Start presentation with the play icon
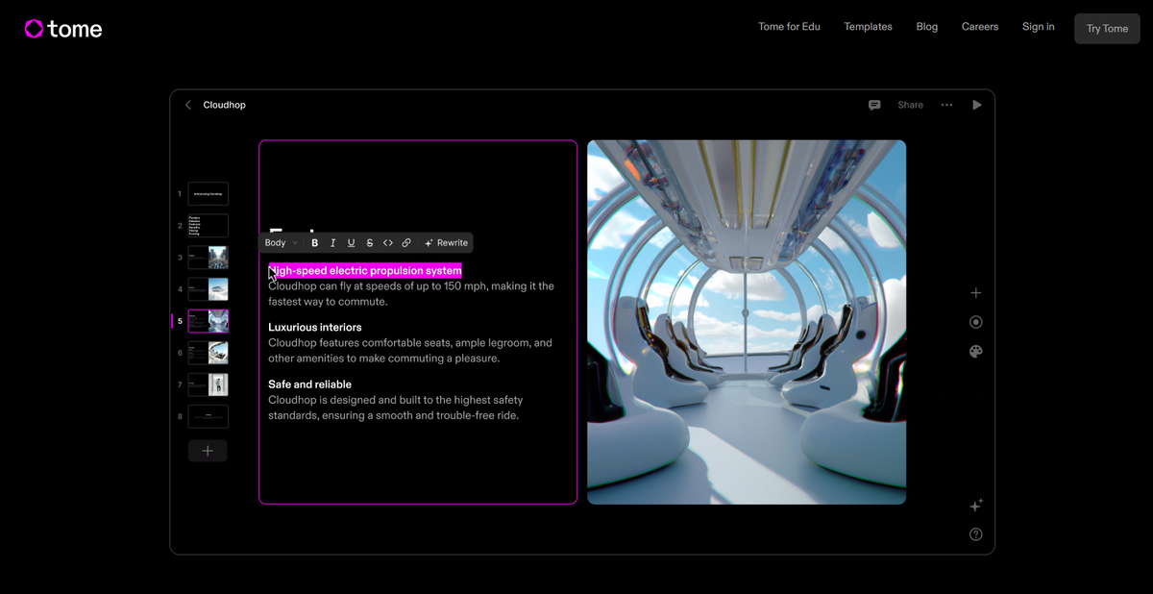 tap(977, 105)
